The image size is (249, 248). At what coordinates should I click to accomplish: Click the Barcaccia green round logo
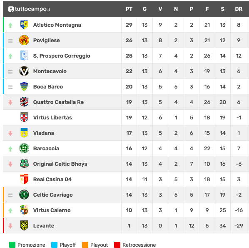pos(24,148)
